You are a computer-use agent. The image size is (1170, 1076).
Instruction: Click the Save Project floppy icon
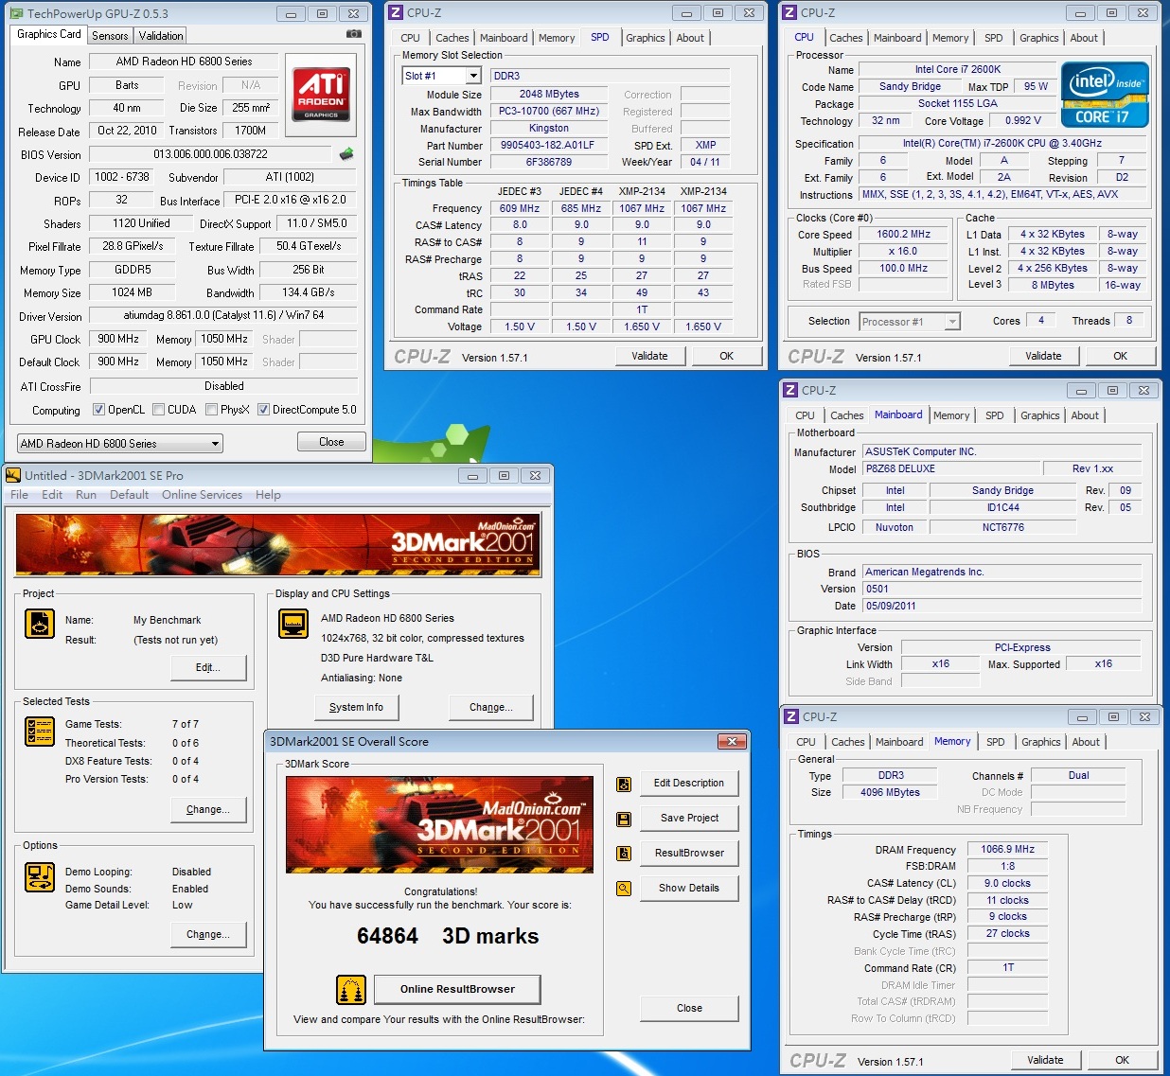click(x=624, y=819)
